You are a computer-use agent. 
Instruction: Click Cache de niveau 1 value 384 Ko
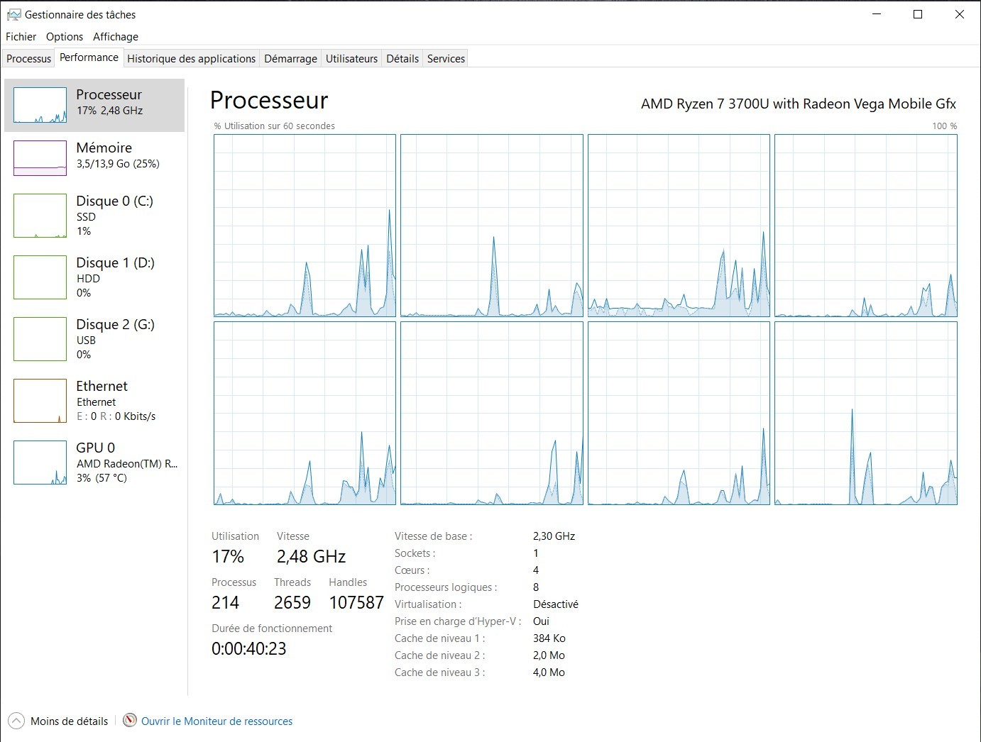point(549,638)
